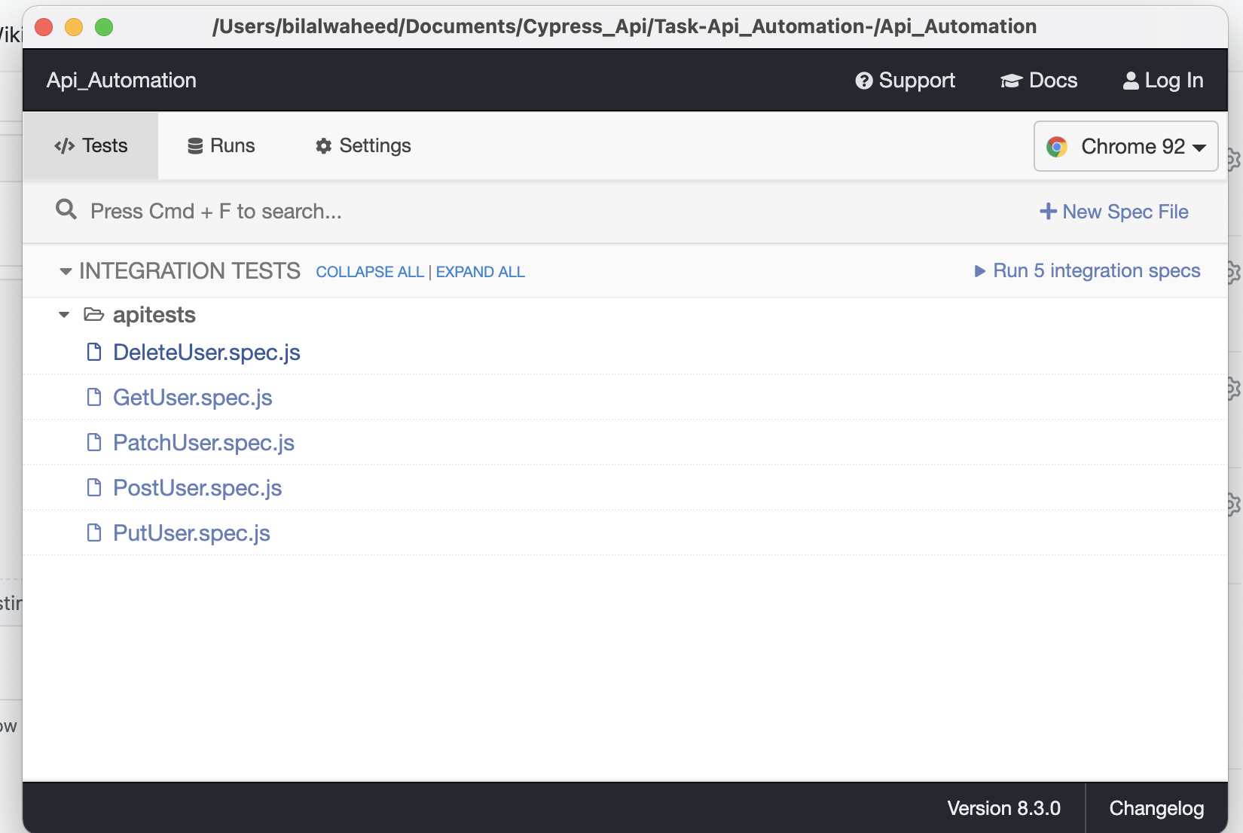The height and width of the screenshot is (833, 1243).
Task: Click EXPAND ALL
Action: click(x=481, y=272)
